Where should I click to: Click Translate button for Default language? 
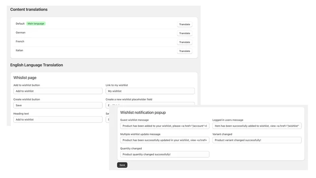(184, 24)
